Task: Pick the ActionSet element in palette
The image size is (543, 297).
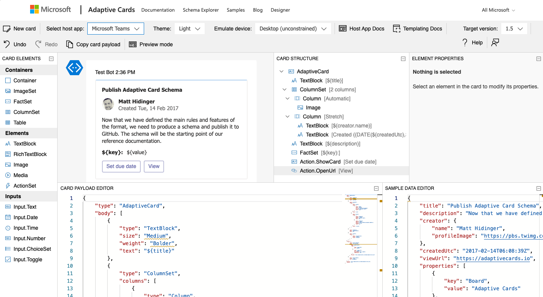Action: tap(29, 186)
